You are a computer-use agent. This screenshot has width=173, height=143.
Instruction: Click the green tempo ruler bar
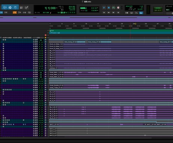pyautogui.click(x=111, y=30)
